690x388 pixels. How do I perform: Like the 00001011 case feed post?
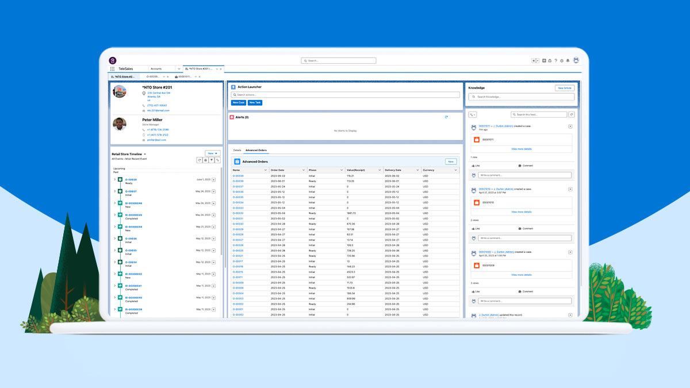(x=476, y=166)
